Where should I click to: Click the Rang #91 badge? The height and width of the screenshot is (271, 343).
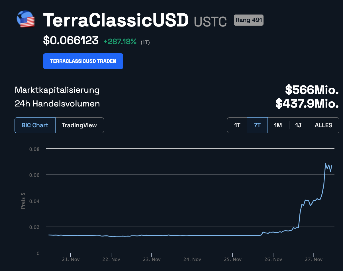(x=248, y=20)
